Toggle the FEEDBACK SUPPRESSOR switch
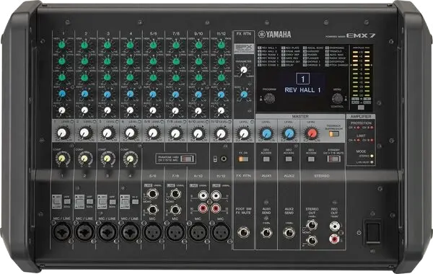The image size is (433, 274). click(x=334, y=134)
